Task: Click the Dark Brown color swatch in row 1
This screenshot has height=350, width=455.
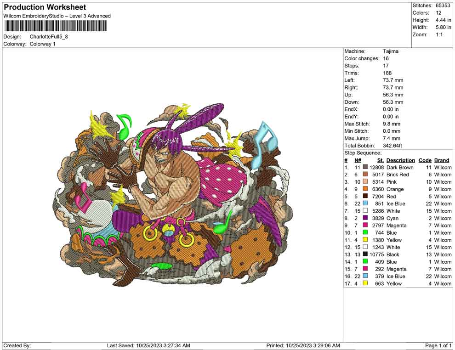Action: (365, 167)
